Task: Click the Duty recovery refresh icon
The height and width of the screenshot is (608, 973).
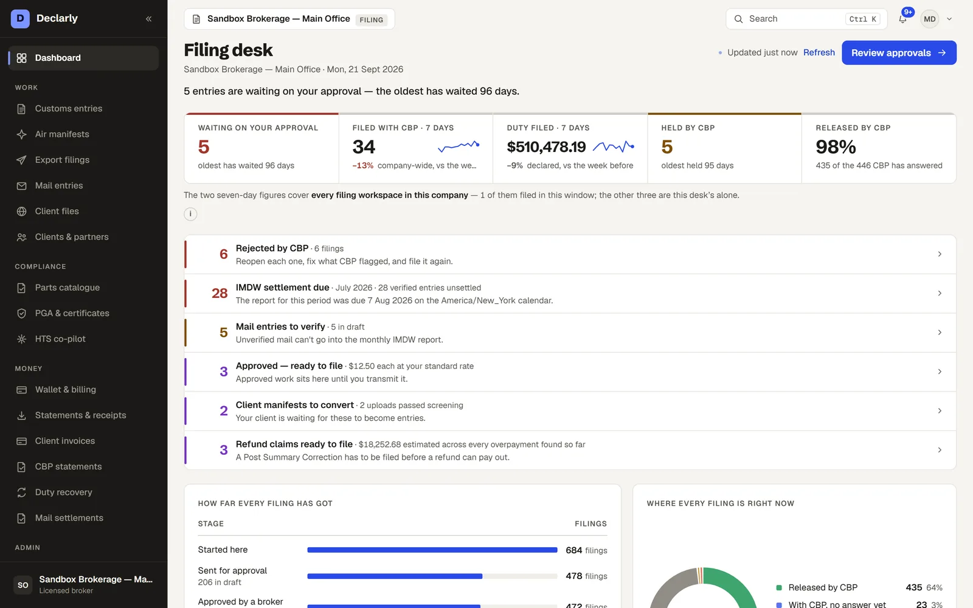Action: 21,492
